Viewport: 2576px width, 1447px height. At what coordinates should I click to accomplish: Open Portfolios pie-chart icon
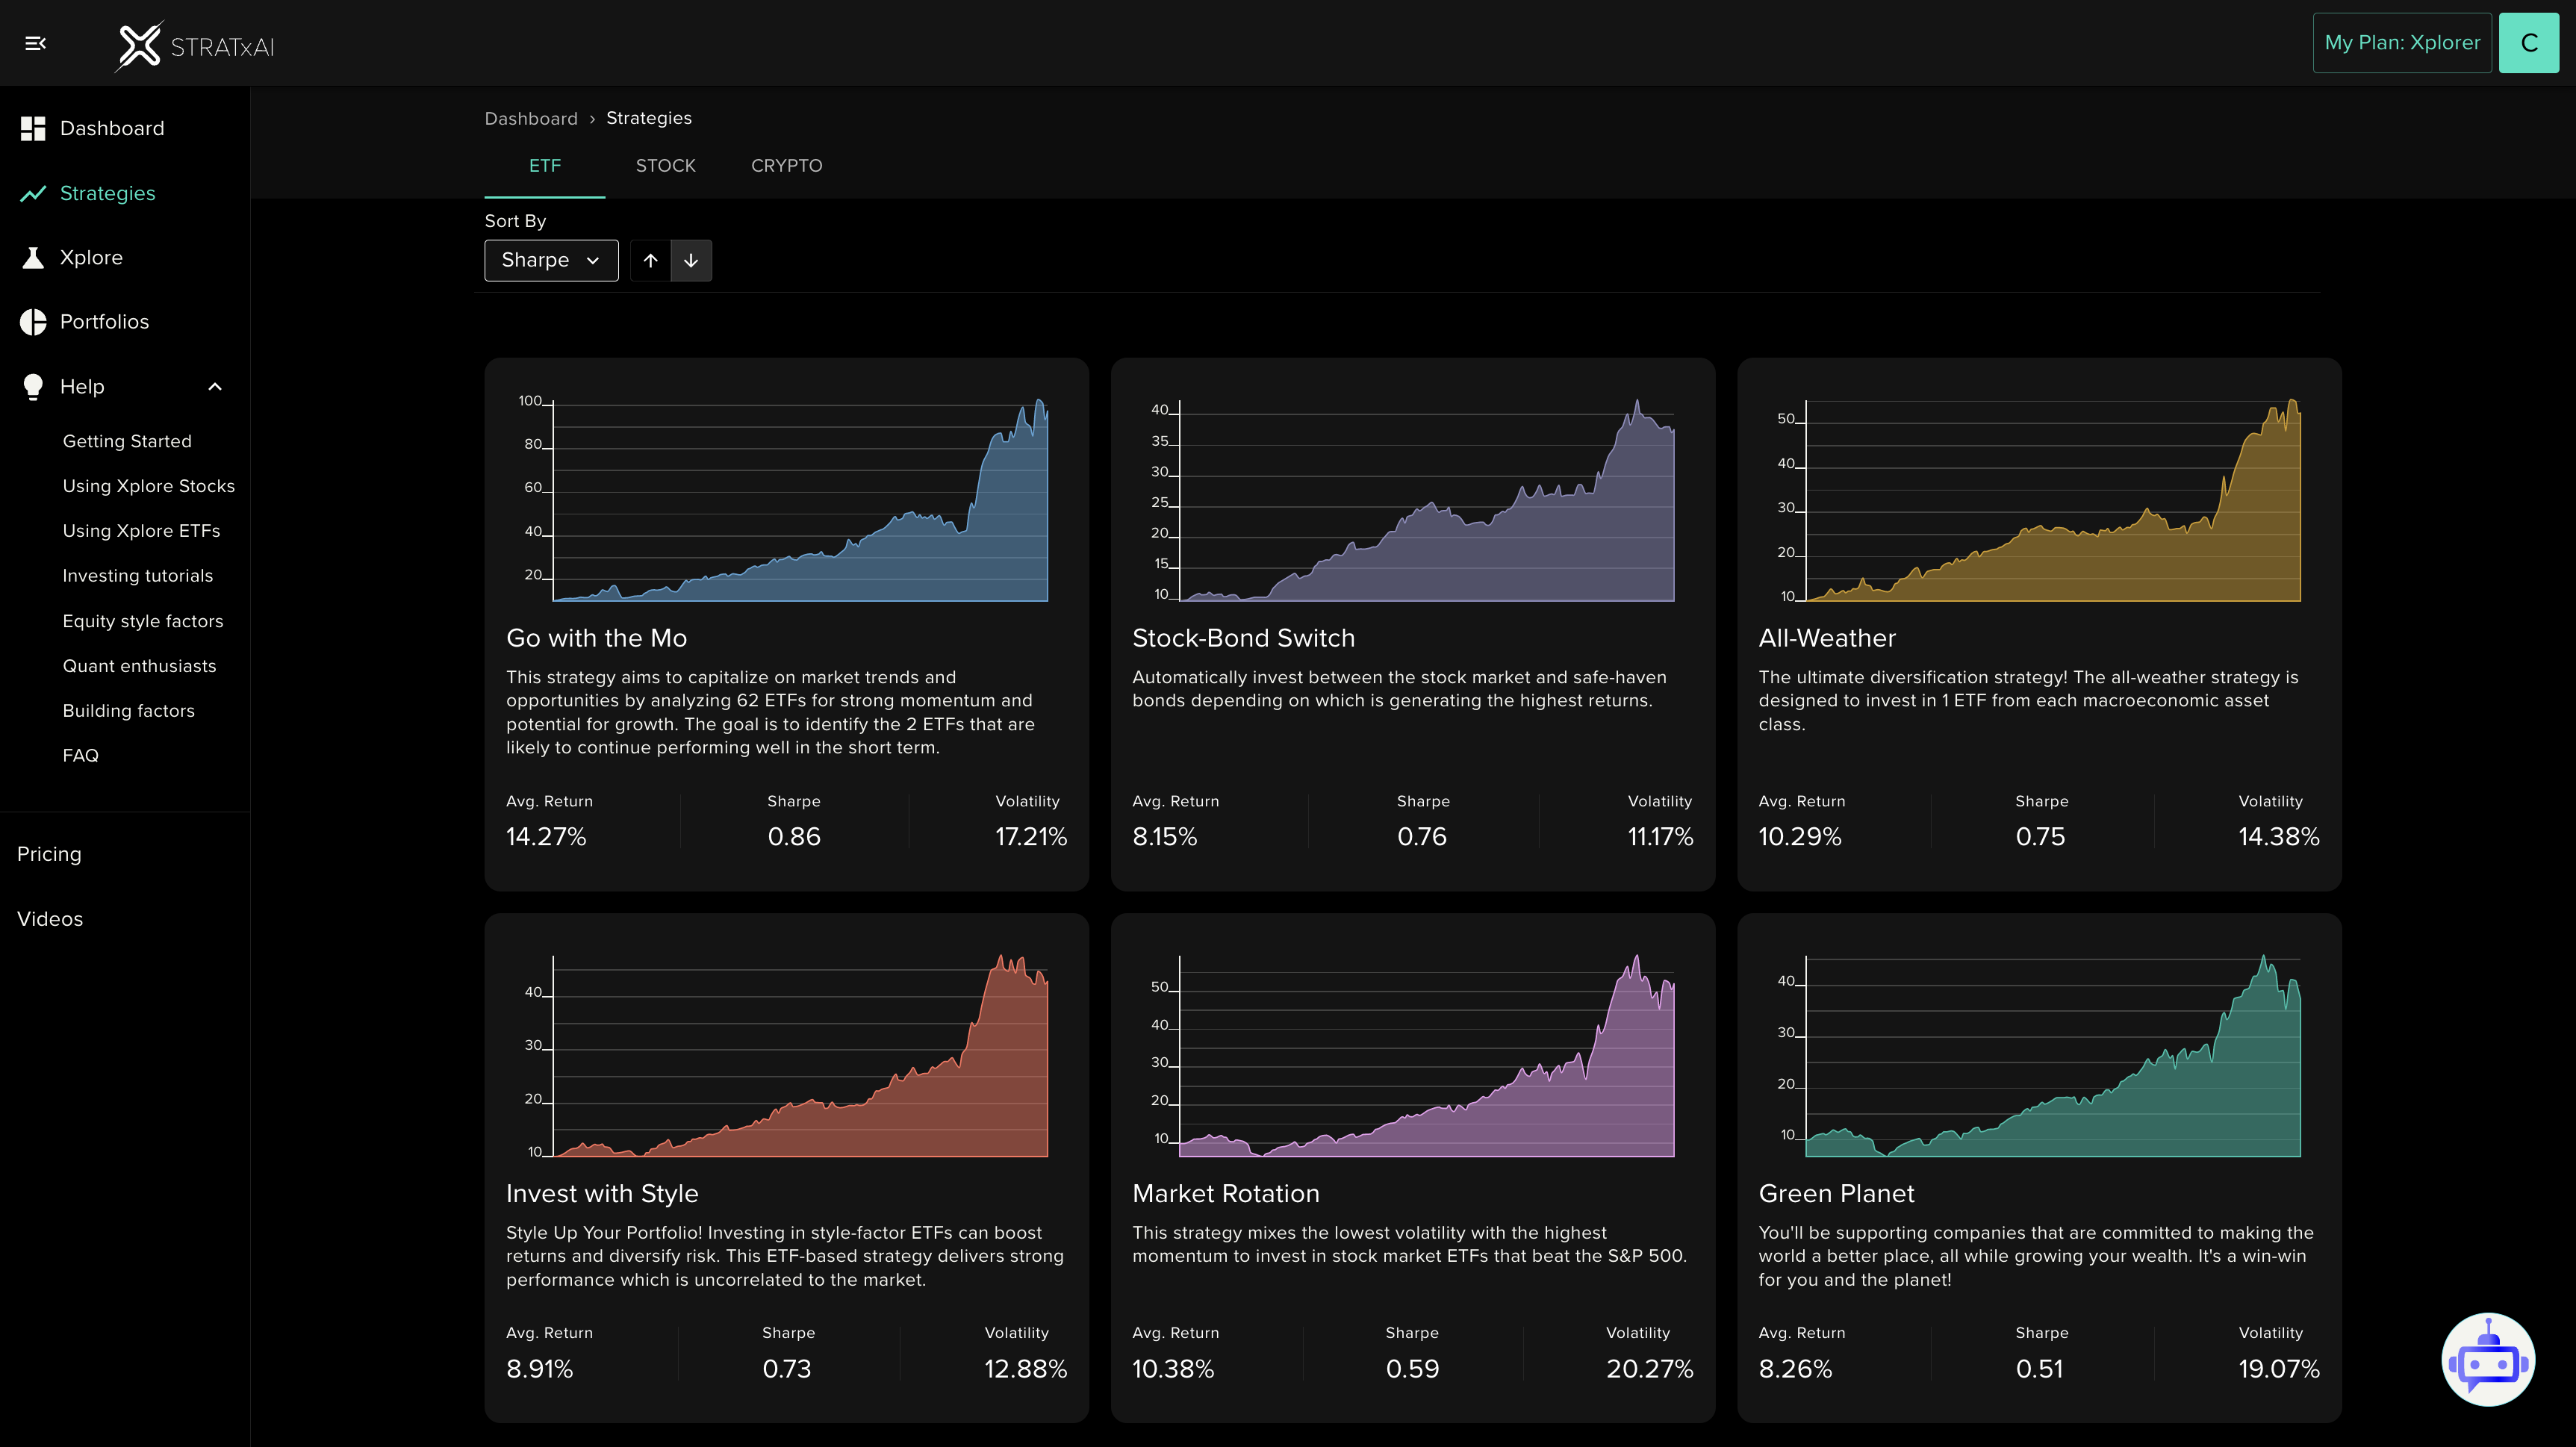(x=33, y=322)
